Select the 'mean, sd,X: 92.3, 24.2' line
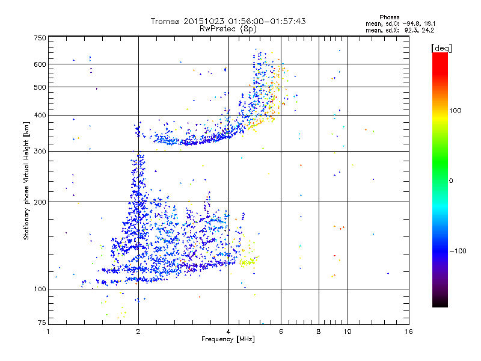The image size is (481, 361). [400, 30]
